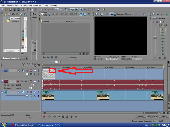Switch to Данные проекта tab
170x127 pixels.
(11, 58)
